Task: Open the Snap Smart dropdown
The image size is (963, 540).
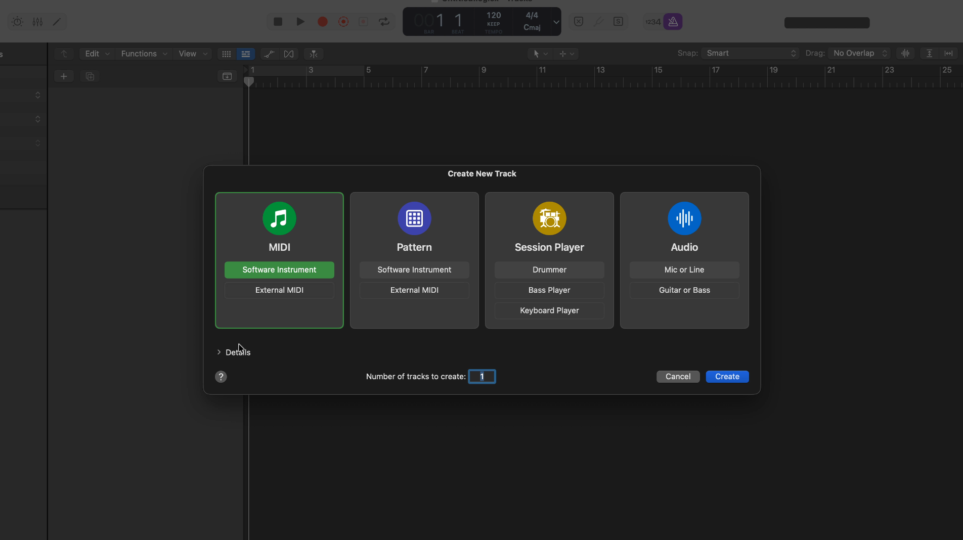Action: tap(751, 54)
